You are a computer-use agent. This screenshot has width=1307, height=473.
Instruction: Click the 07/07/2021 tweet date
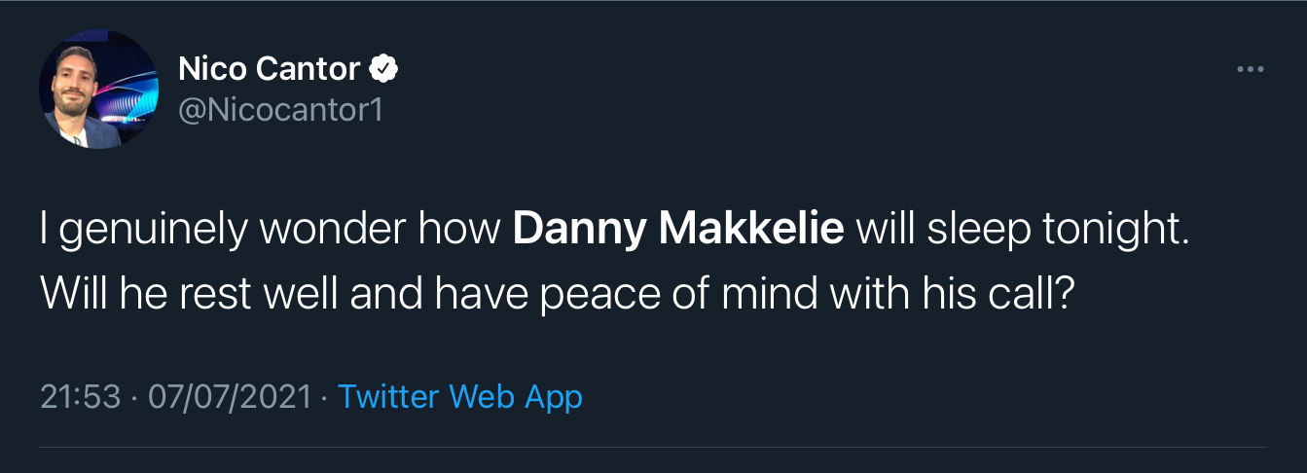pos(230,396)
